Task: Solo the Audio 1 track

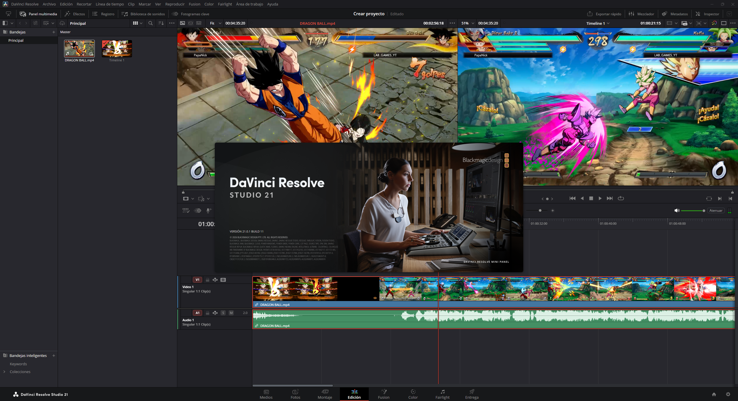Action: pos(223,313)
